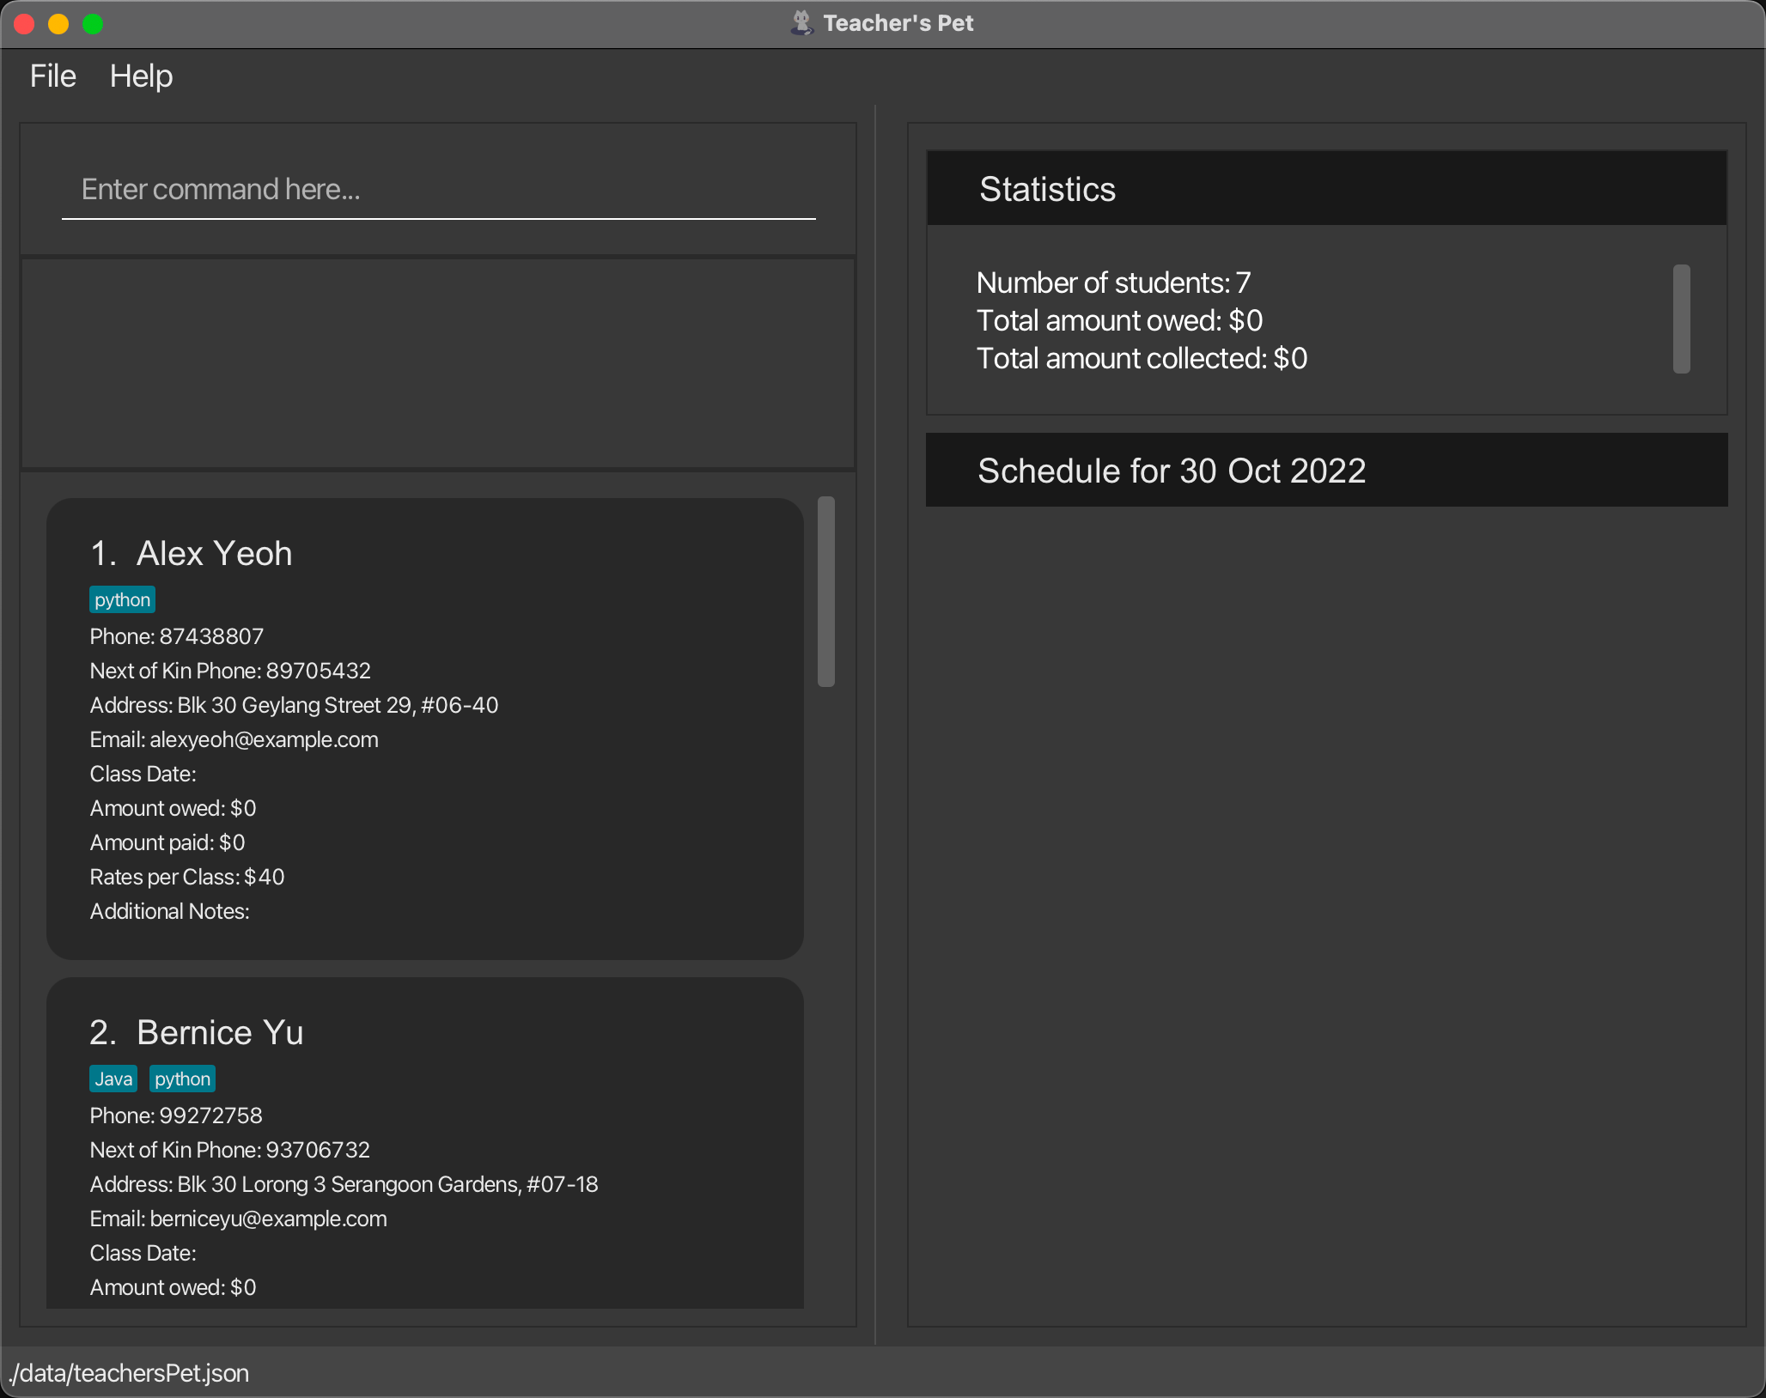Close the Teacher's Pet window

24,24
